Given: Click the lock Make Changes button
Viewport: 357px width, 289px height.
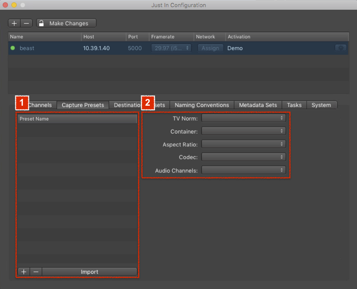Looking at the screenshot, I should coord(66,23).
